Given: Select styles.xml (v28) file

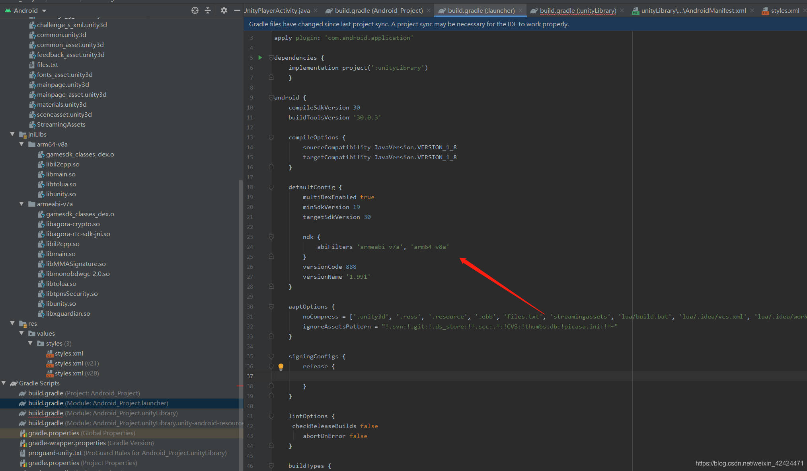Looking at the screenshot, I should pos(77,373).
